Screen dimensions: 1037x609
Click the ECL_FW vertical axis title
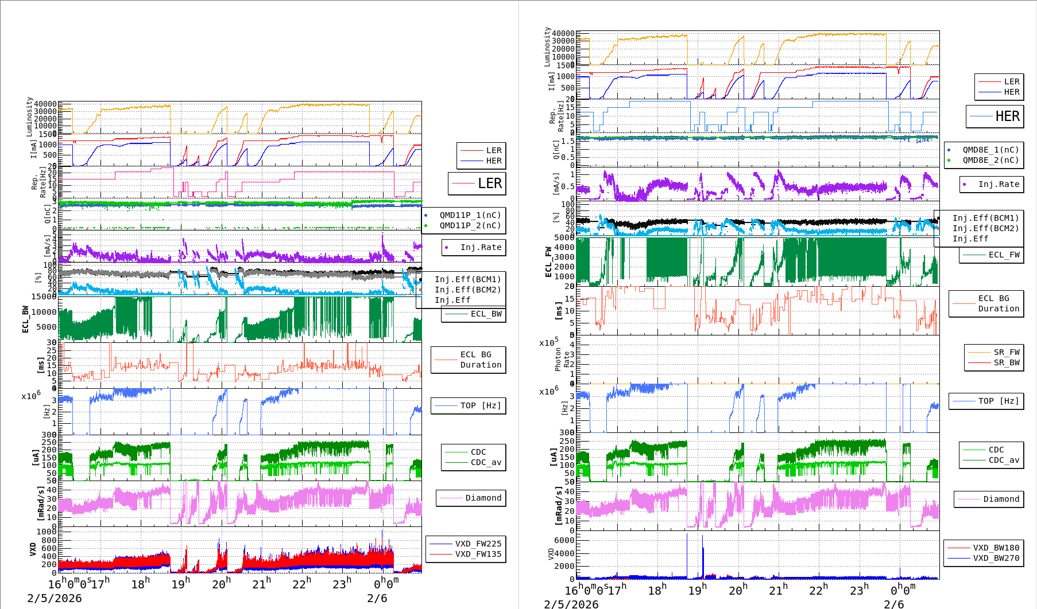click(x=548, y=262)
